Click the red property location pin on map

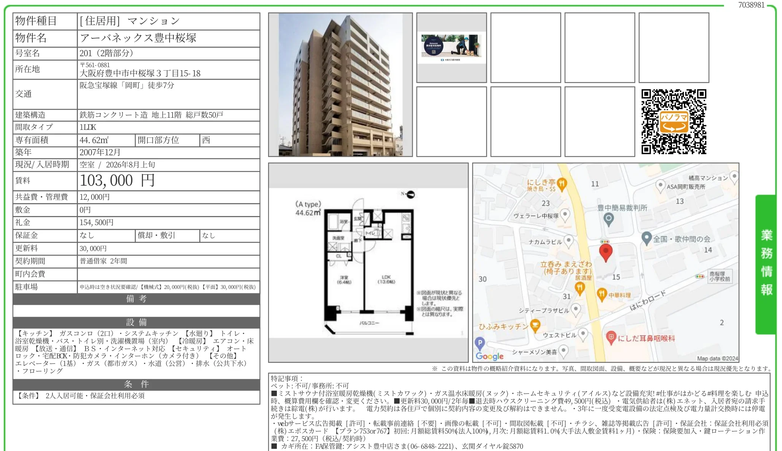point(606,253)
